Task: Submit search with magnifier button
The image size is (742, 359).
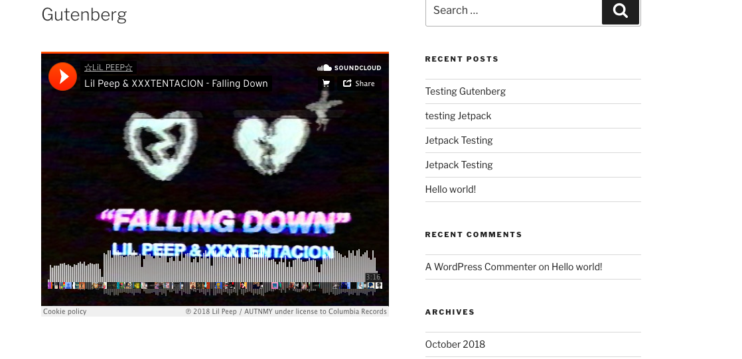Action: coord(621,11)
